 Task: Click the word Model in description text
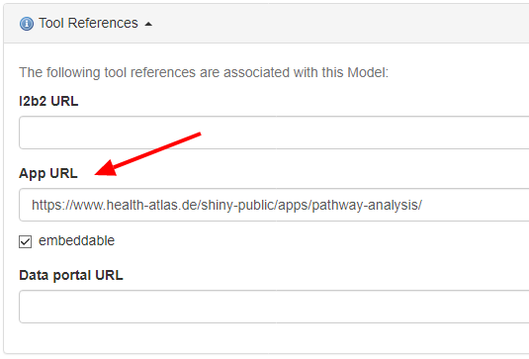click(368, 72)
